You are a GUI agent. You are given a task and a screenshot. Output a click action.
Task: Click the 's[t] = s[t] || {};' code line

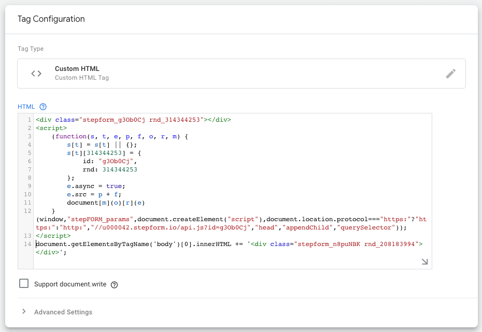(x=102, y=145)
